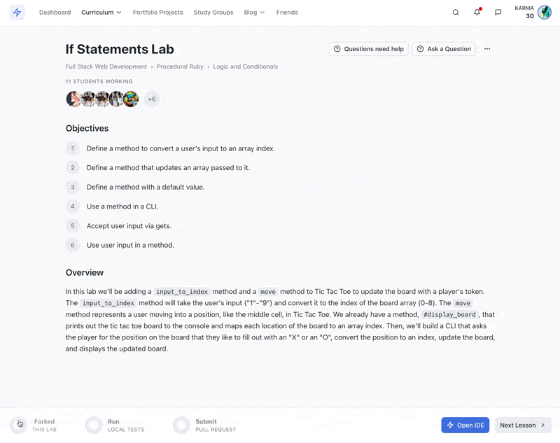Click Ask a Question
The width and height of the screenshot is (560, 443).
coord(444,49)
